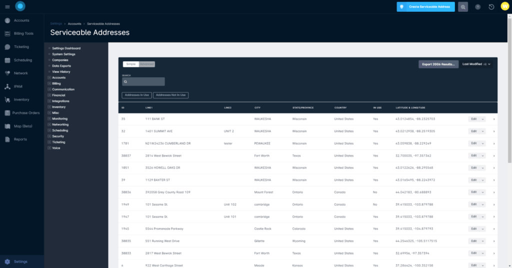512x268 pixels.
Task: Open row arrow for 1401 SUMMIT AVE
Action: tap(493, 131)
